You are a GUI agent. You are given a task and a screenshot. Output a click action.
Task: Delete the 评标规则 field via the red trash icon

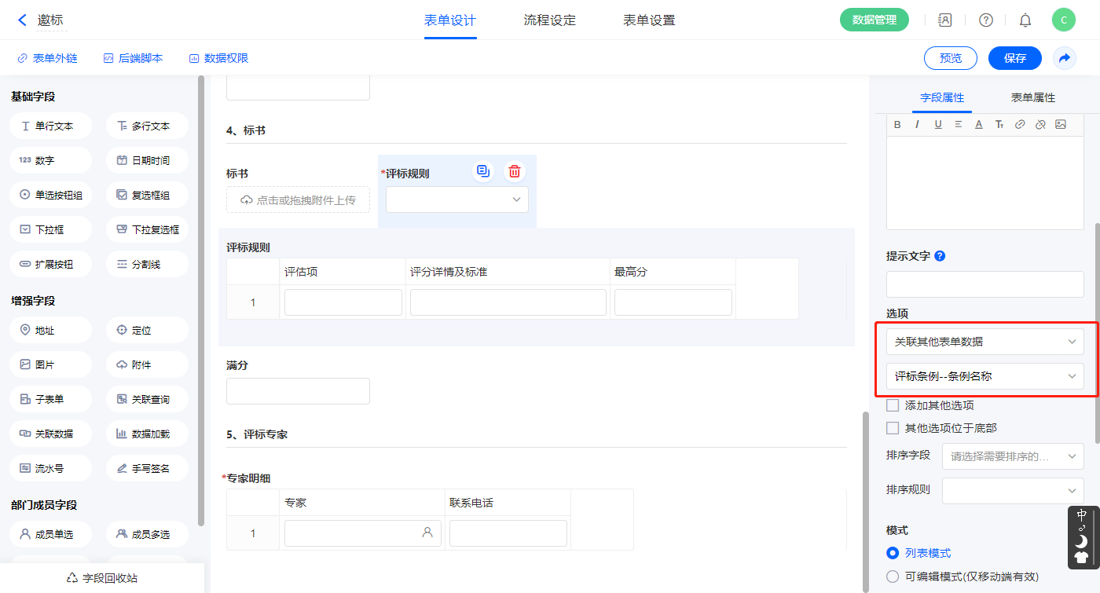[515, 170]
